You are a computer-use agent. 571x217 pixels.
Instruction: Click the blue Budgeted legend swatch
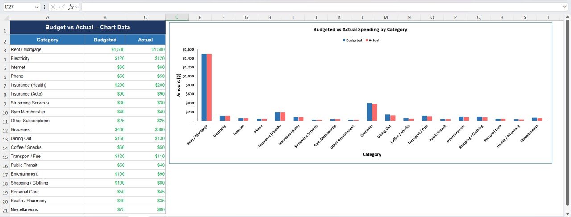pyautogui.click(x=344, y=40)
